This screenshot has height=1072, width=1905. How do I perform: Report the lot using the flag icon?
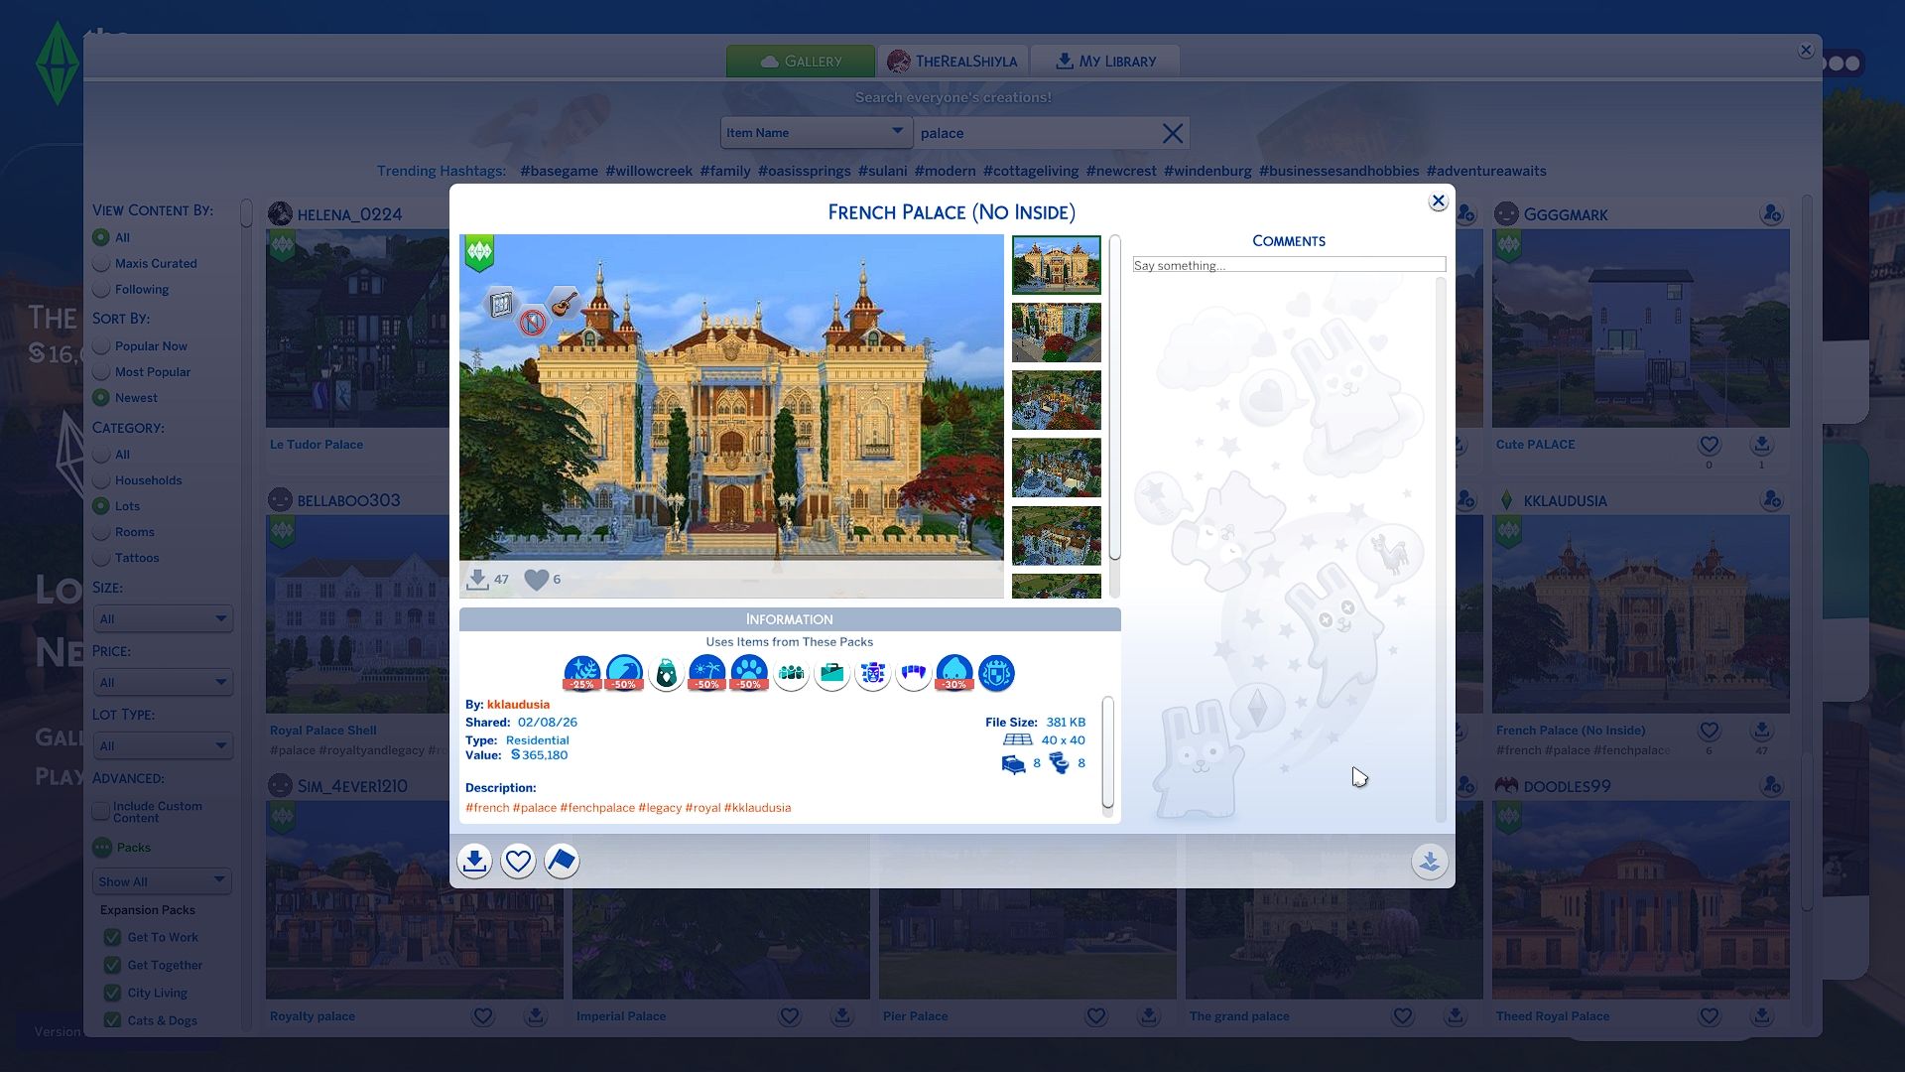click(x=562, y=861)
